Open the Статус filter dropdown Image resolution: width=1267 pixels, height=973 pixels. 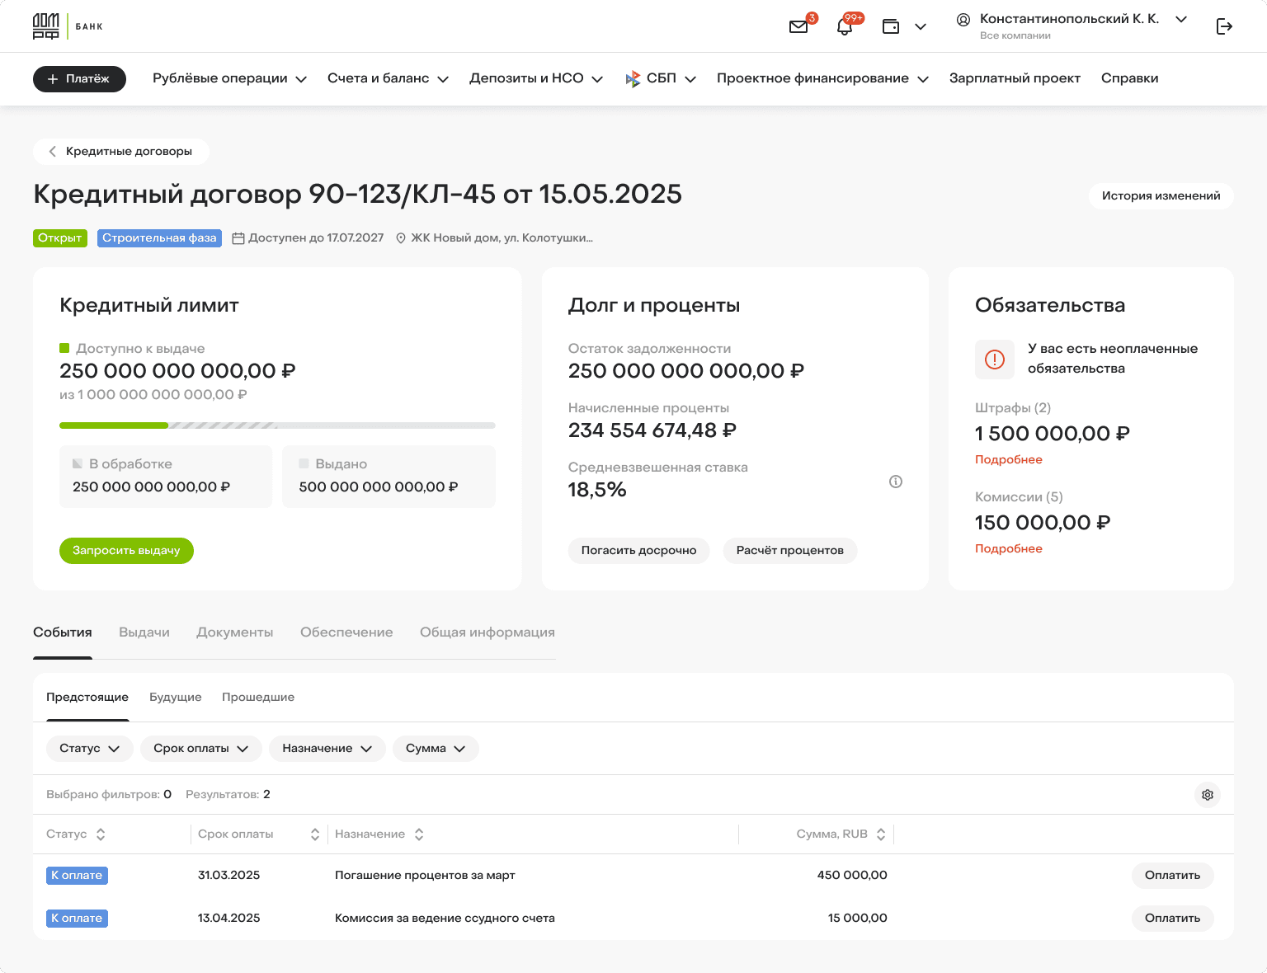(x=89, y=749)
